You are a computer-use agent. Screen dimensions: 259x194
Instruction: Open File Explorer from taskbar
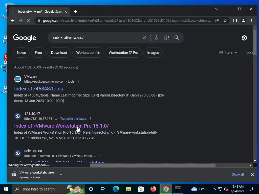pos(128,189)
